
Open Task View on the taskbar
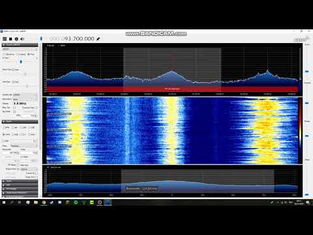(20, 202)
